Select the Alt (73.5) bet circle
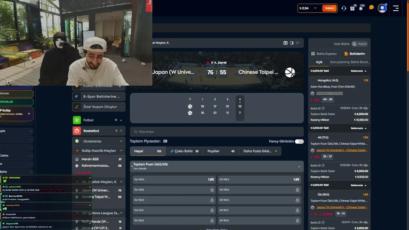Screen dimensions: 409x230 coord(313,137)
